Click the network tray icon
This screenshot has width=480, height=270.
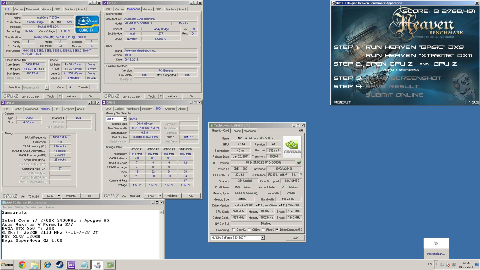tap(454, 265)
